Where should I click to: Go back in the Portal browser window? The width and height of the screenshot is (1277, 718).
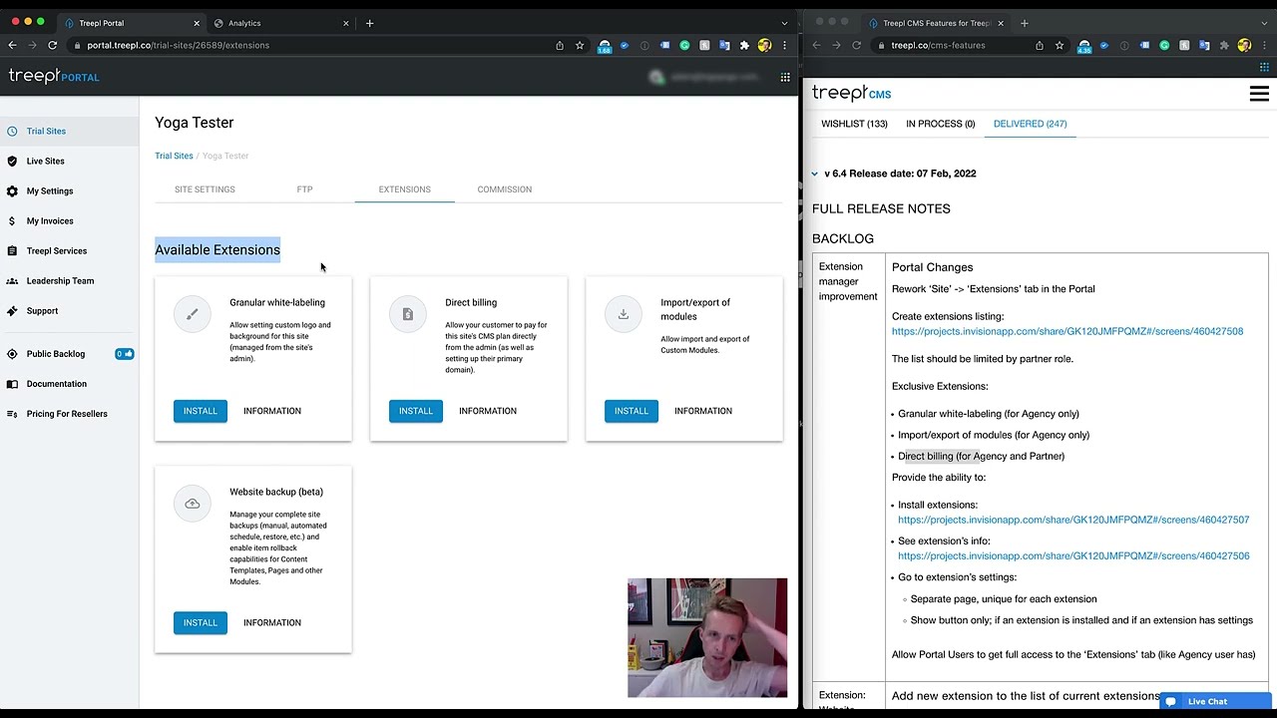click(12, 45)
